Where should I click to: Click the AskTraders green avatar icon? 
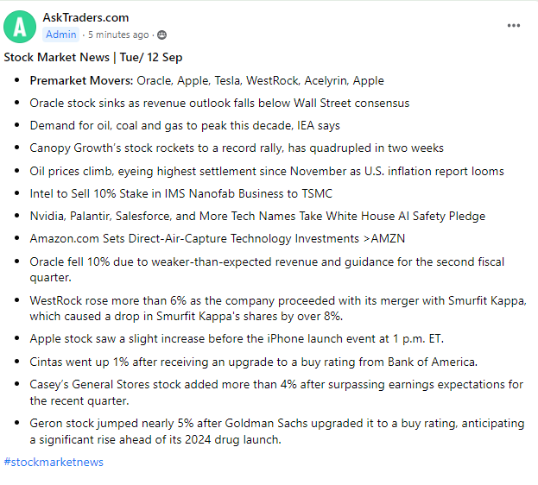pyautogui.click(x=20, y=26)
